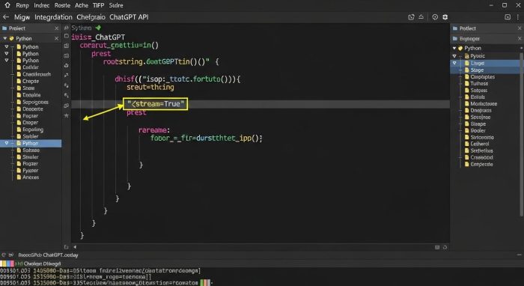This screenshot has width=524, height=286.
Task: Click the folder icon of the left Project panel
Action: (4, 28)
